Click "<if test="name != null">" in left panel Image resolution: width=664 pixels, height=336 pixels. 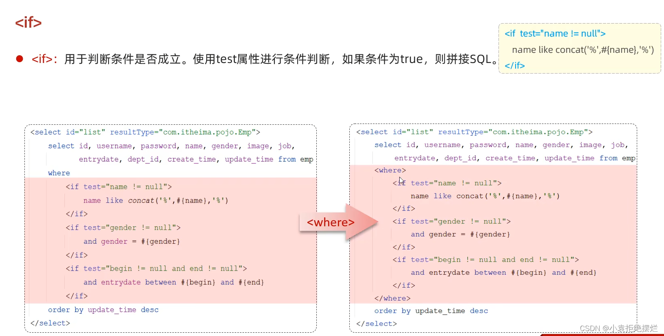point(119,186)
